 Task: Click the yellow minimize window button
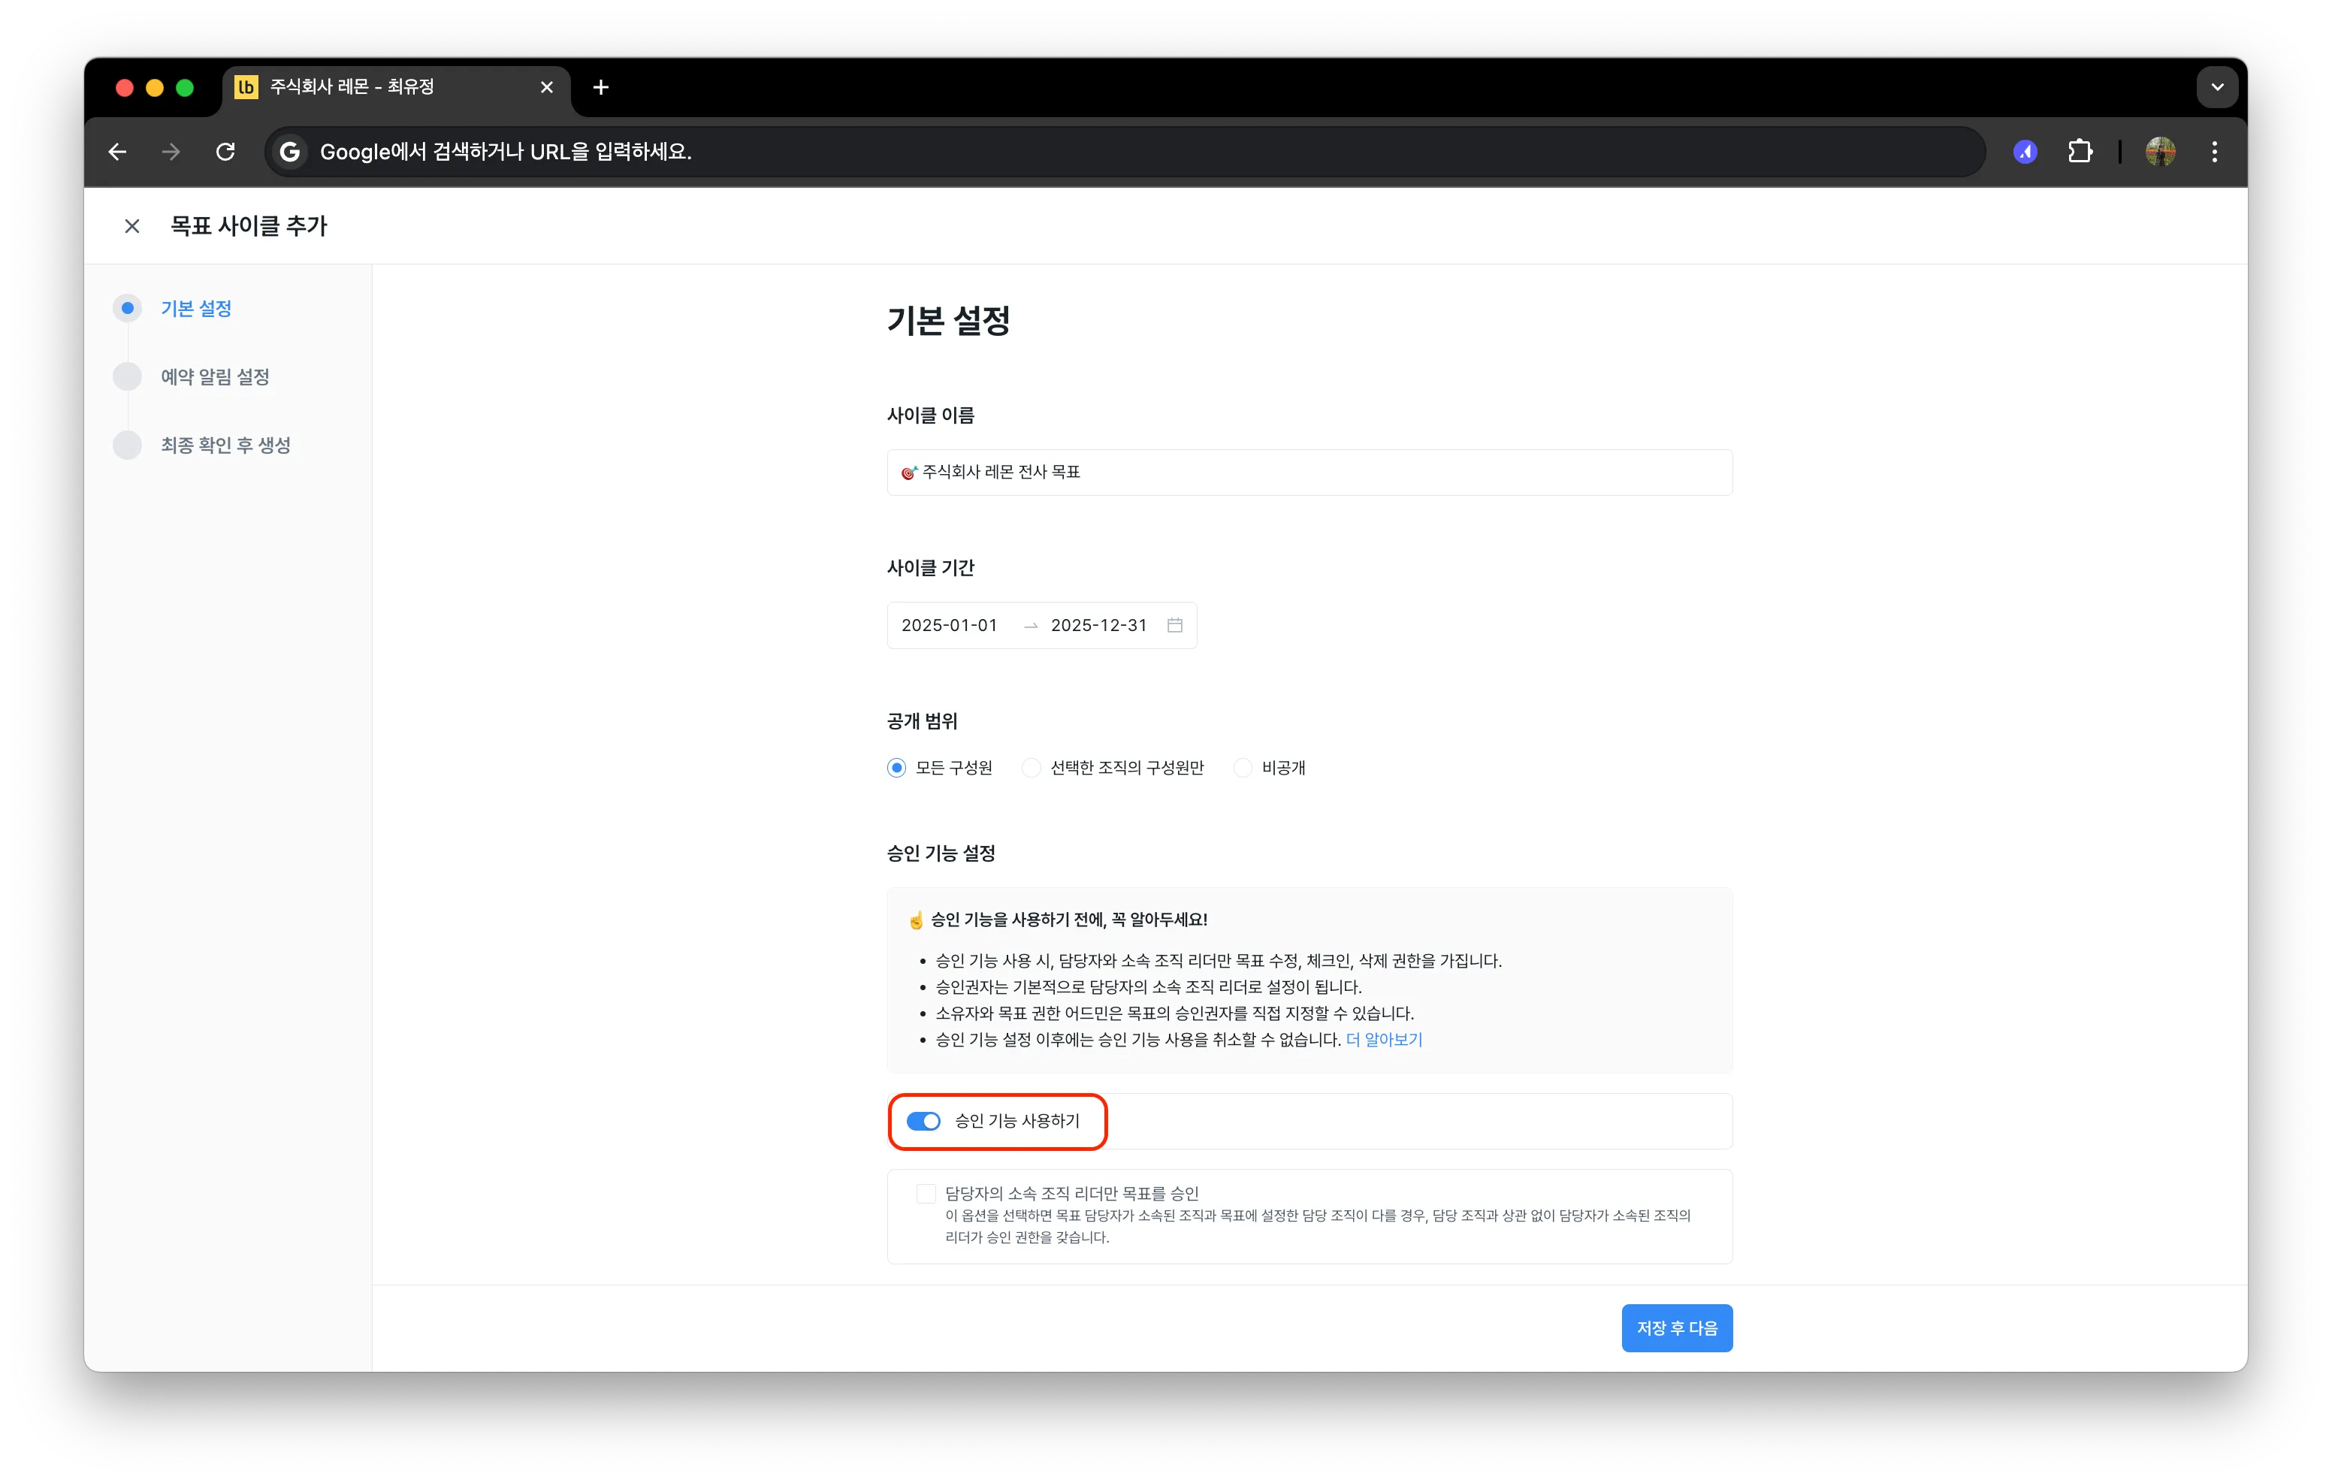(154, 87)
